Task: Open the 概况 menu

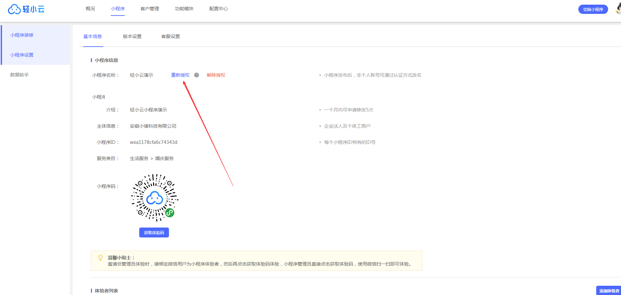Action: [x=90, y=9]
